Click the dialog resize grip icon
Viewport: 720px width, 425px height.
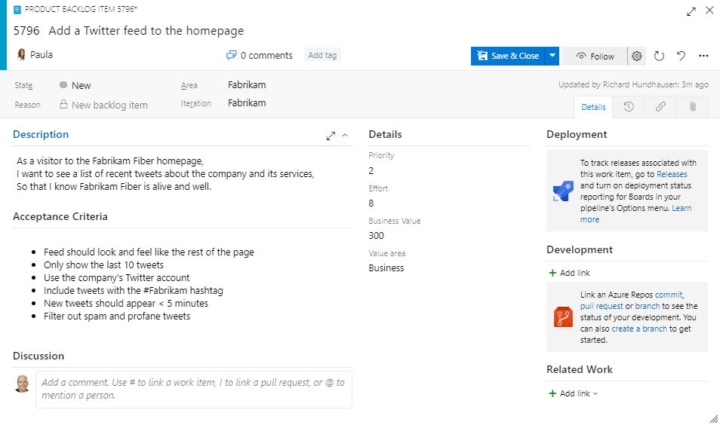713,418
